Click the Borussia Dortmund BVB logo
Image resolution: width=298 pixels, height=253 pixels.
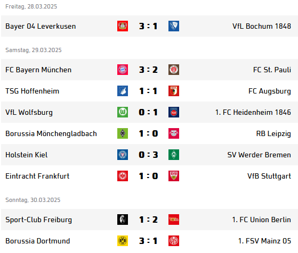click(123, 241)
